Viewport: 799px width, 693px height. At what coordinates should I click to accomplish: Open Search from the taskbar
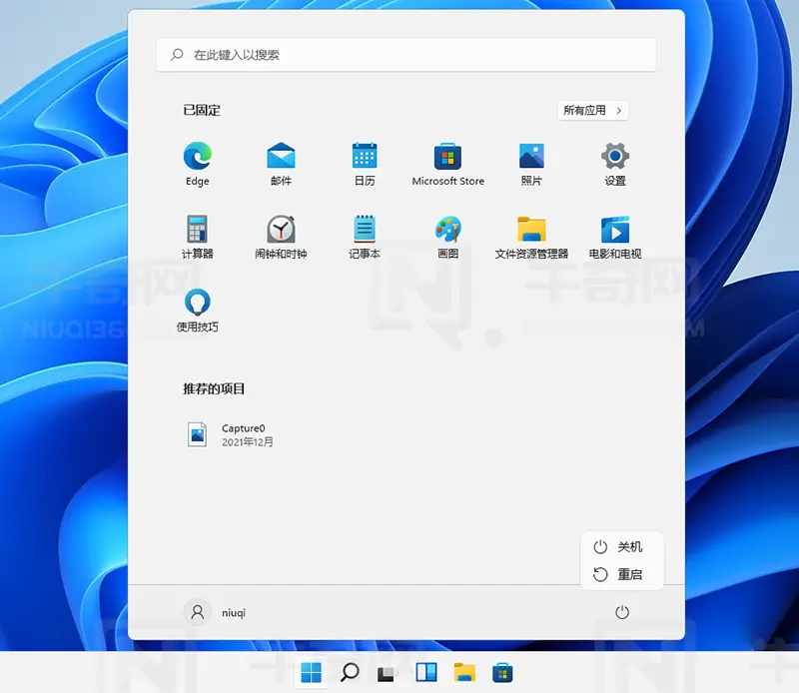click(x=350, y=673)
